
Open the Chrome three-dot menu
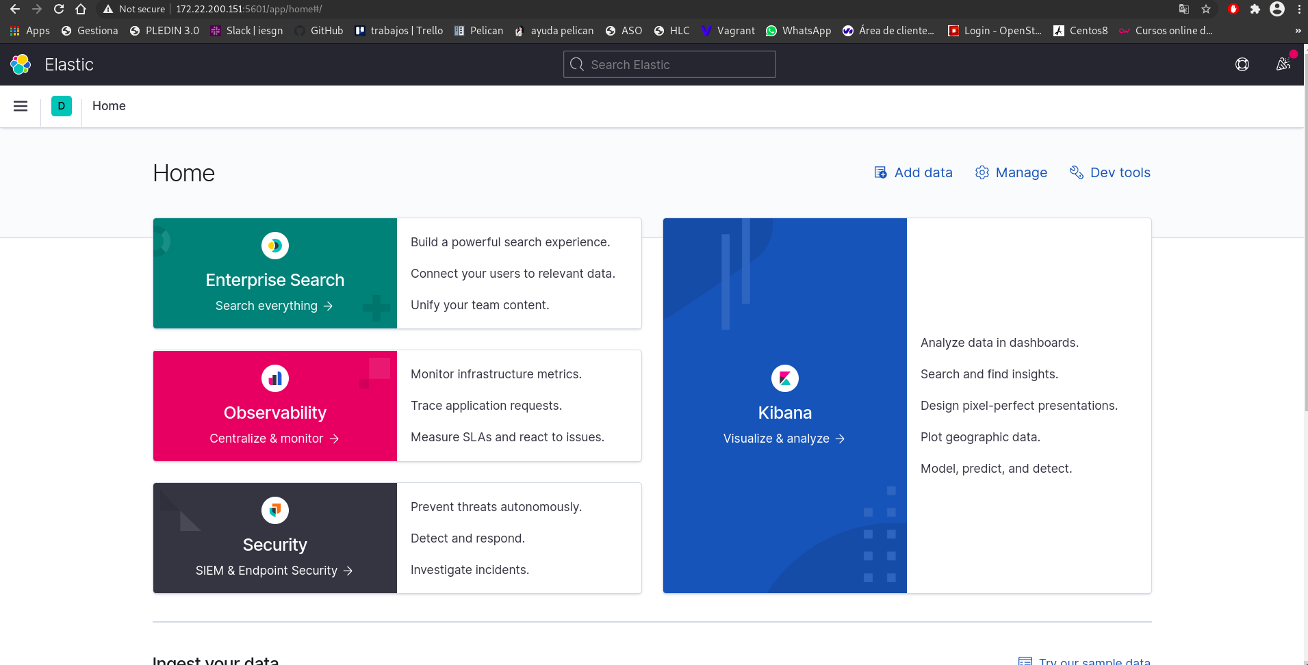pos(1300,9)
